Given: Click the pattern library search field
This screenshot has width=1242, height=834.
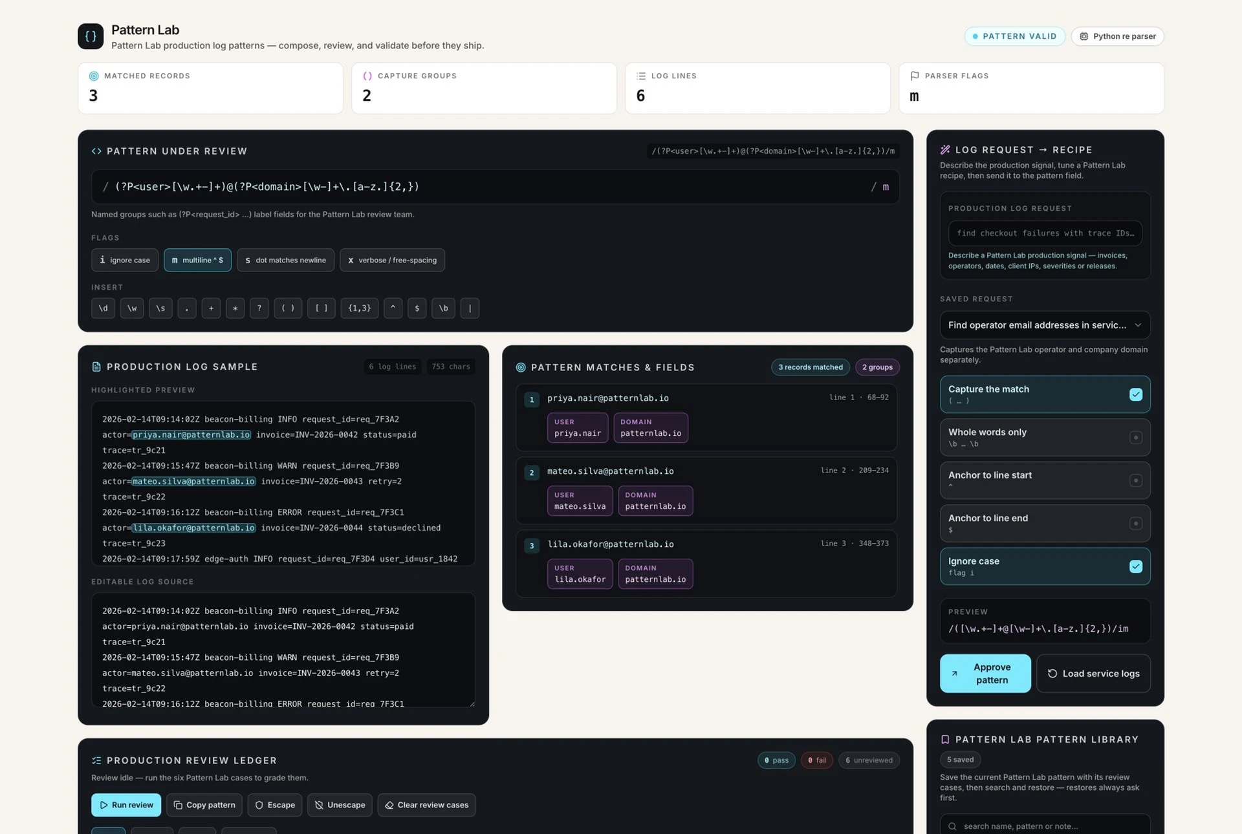Looking at the screenshot, I should coord(1045,826).
